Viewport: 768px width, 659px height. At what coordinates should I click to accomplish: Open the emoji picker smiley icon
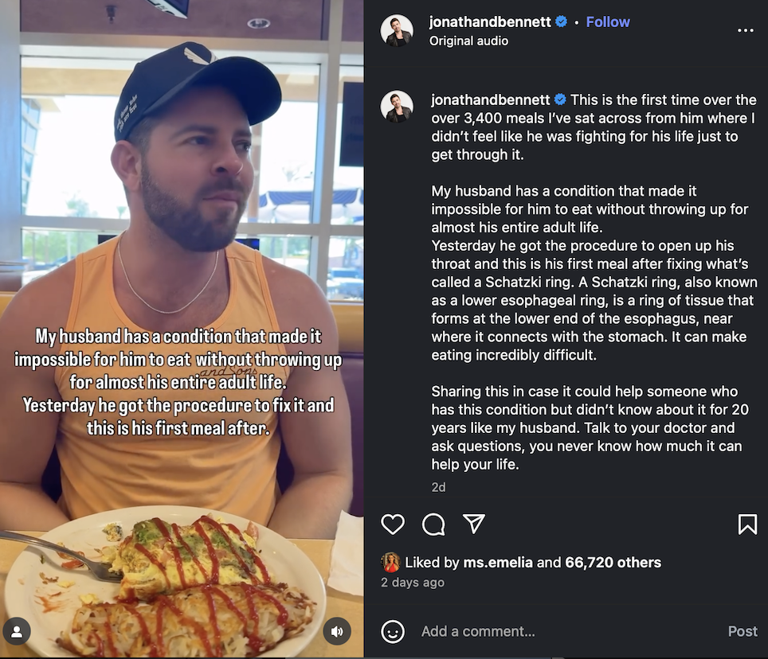(x=393, y=631)
